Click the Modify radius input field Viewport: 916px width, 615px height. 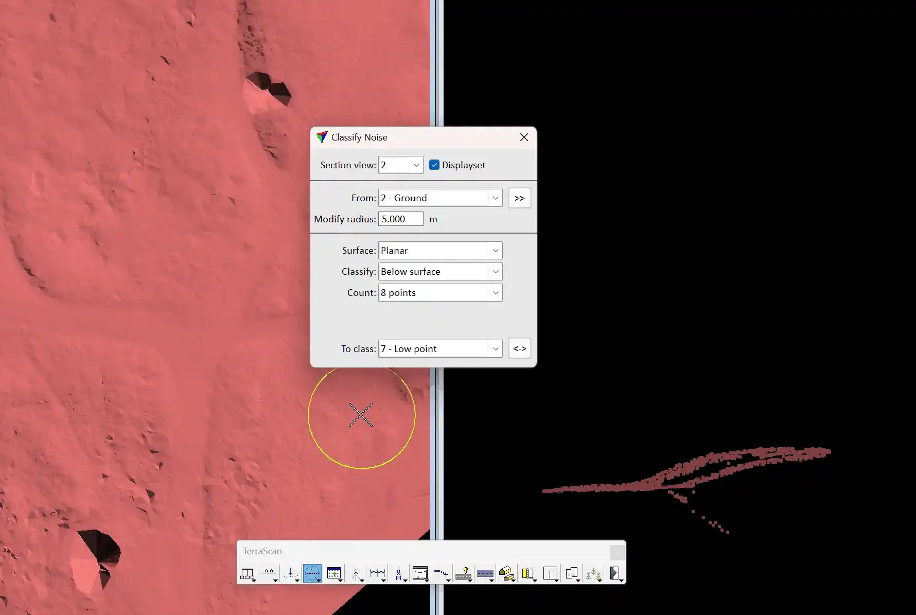pyautogui.click(x=400, y=219)
